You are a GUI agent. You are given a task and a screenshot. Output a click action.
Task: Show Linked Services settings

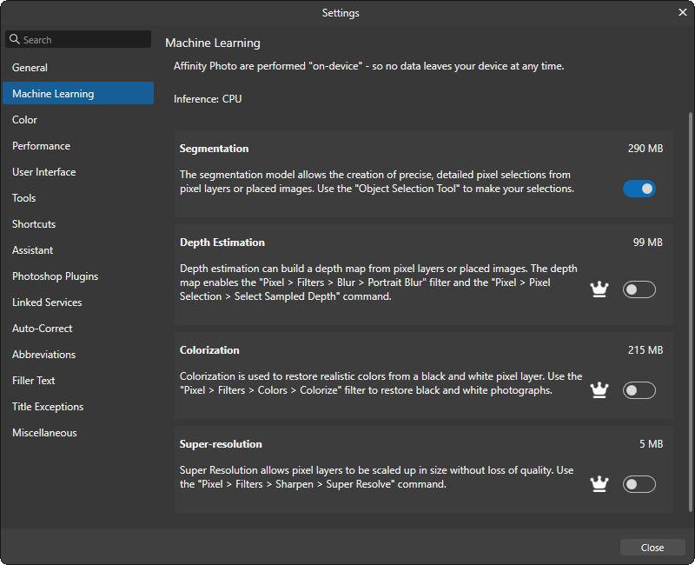pyautogui.click(x=47, y=302)
